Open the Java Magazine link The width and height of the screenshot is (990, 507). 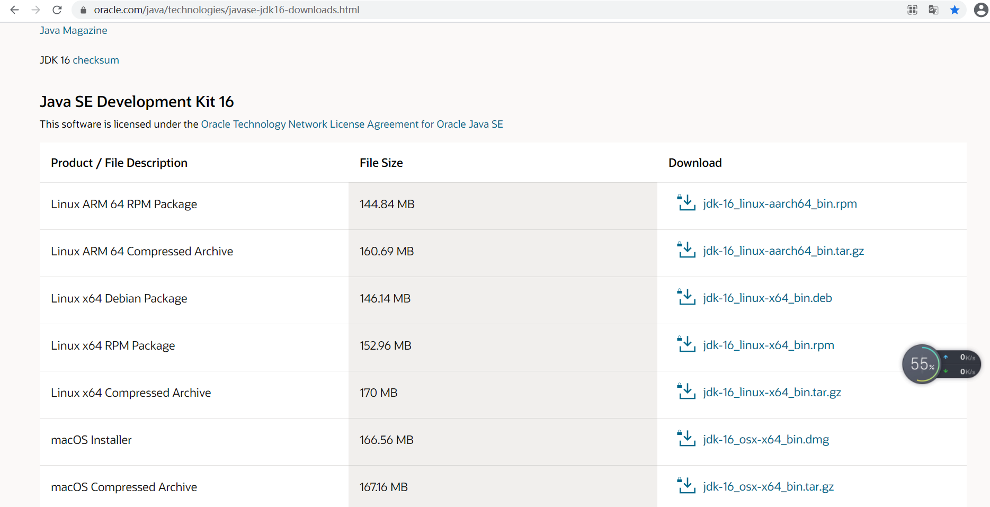73,30
